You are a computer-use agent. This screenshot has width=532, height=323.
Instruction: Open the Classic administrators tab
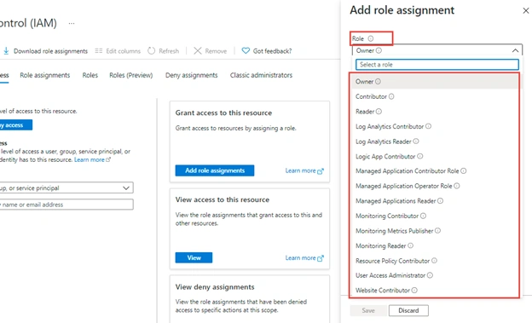(x=261, y=75)
